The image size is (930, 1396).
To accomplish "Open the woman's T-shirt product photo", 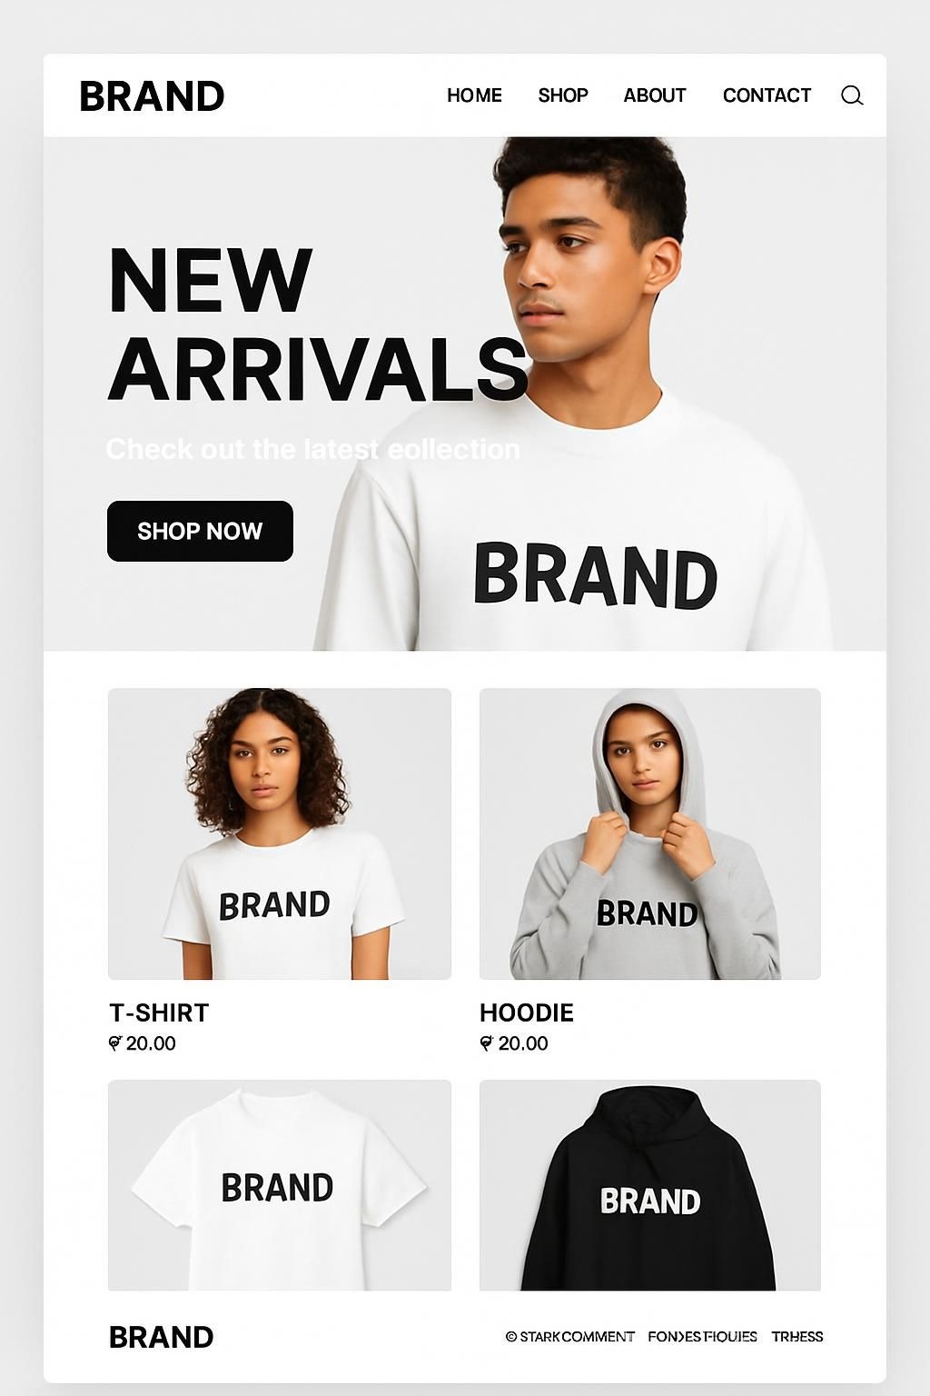I will tap(280, 833).
